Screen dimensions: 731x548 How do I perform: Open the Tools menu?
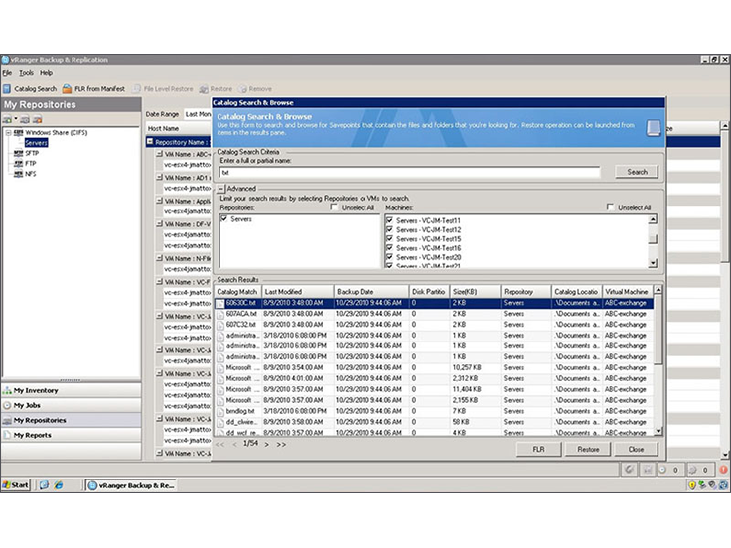point(26,73)
